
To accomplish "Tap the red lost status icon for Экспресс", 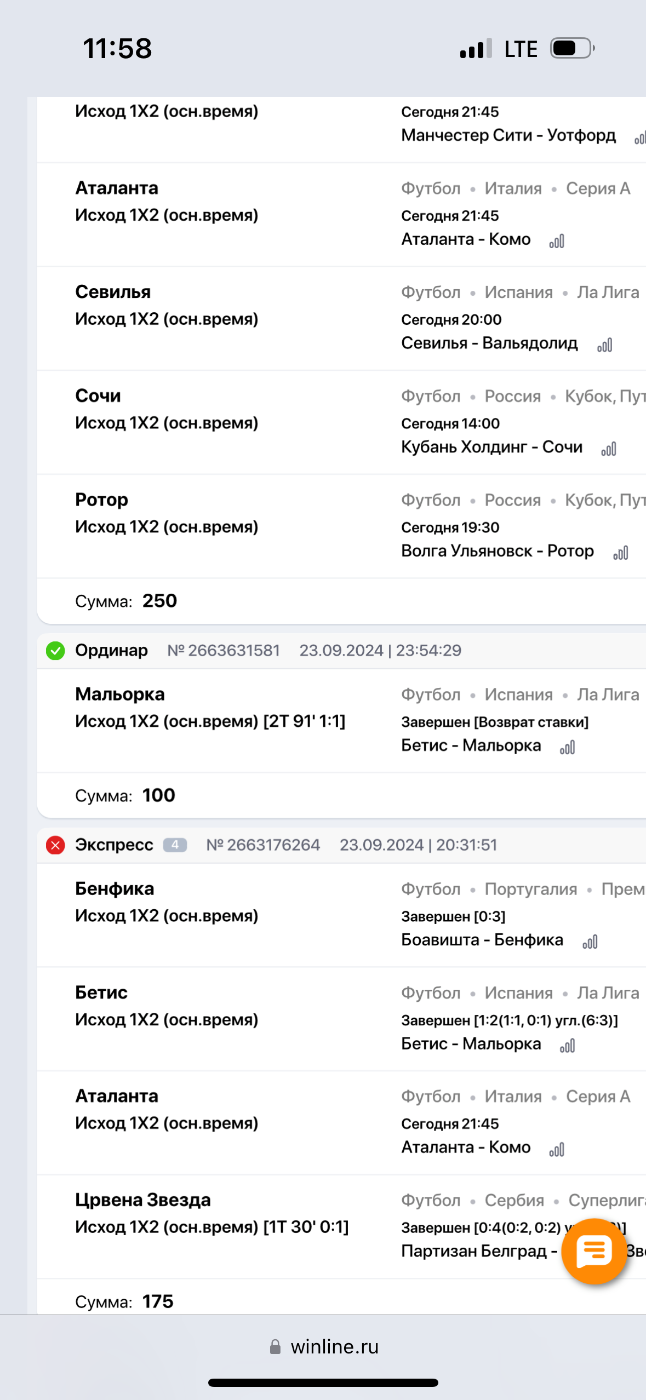I will (55, 845).
